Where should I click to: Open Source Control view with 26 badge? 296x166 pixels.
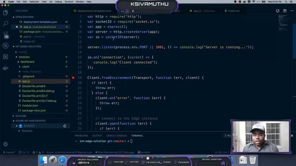tap(6, 35)
